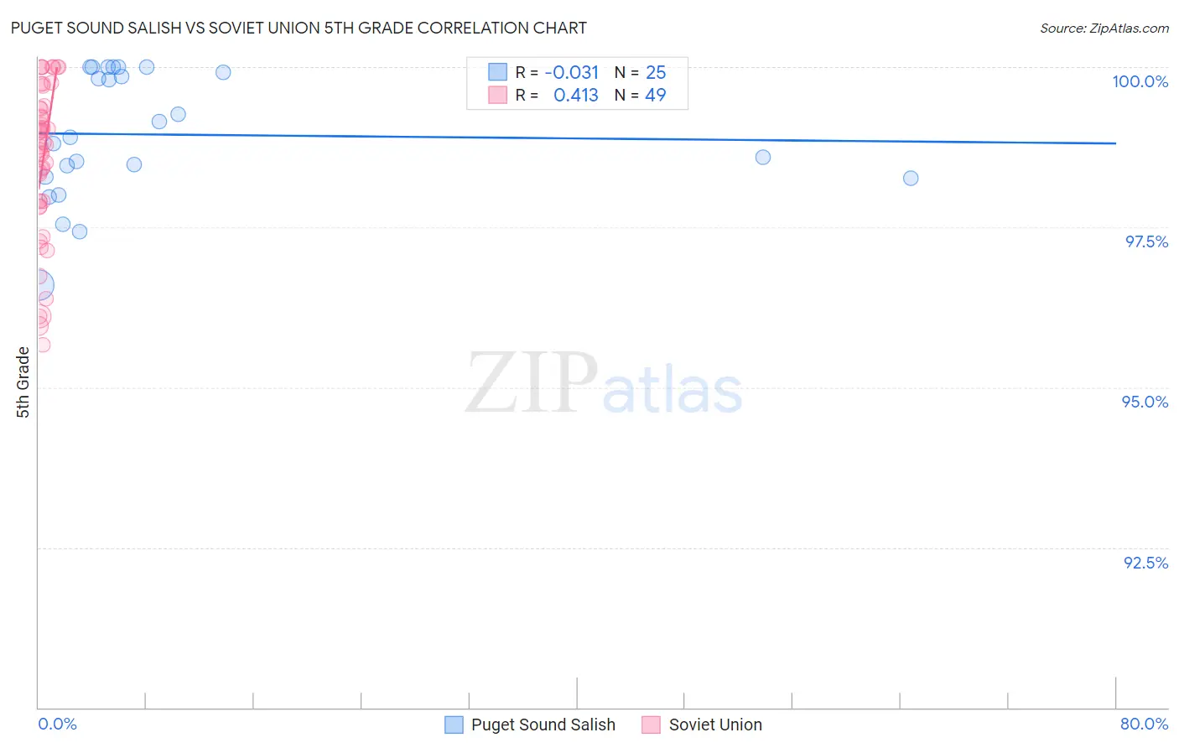Click the Soviet Union legend label

tap(715, 725)
